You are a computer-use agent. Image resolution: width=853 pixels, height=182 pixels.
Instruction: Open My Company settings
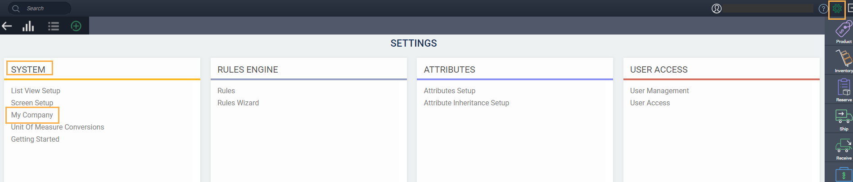(x=32, y=115)
